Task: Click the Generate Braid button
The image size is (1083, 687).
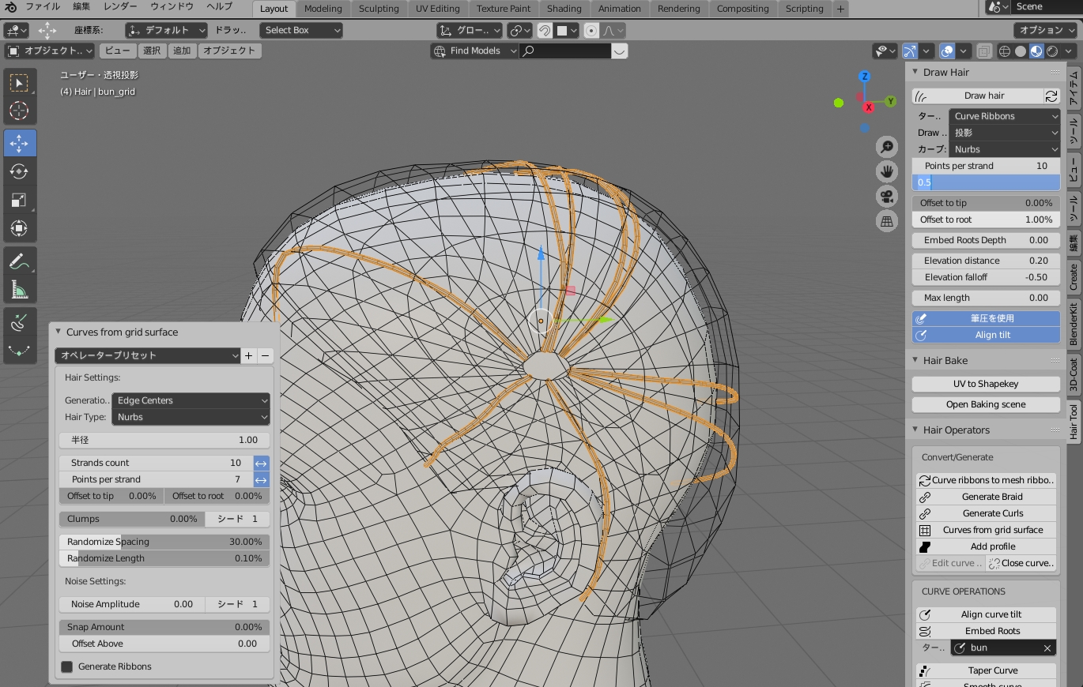Action: click(x=992, y=497)
